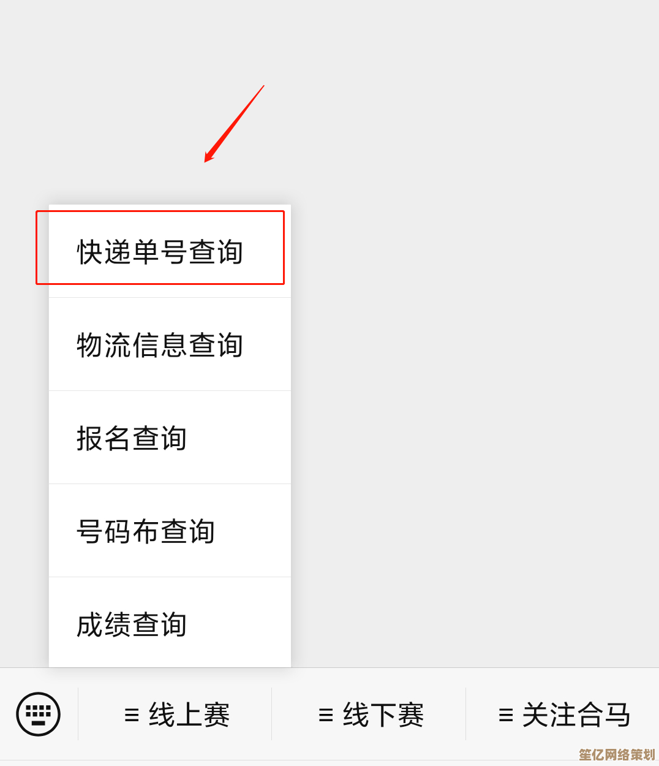Switch to keyboard input with the keyboard icon

tap(38, 714)
